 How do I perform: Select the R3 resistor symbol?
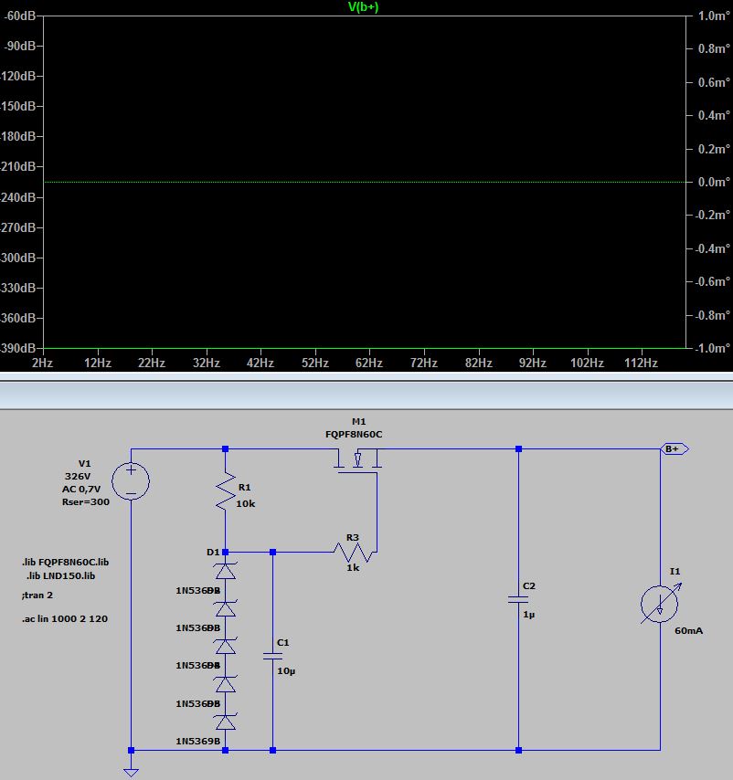pyautogui.click(x=353, y=553)
